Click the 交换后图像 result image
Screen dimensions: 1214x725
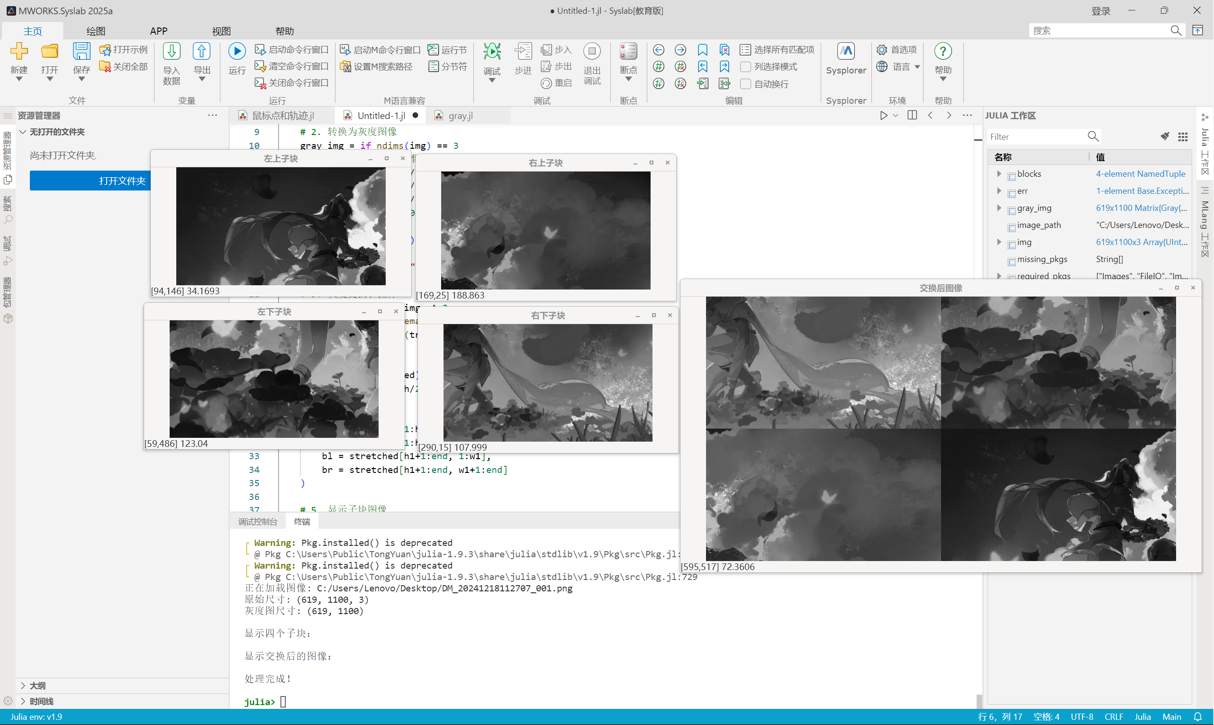tap(941, 428)
